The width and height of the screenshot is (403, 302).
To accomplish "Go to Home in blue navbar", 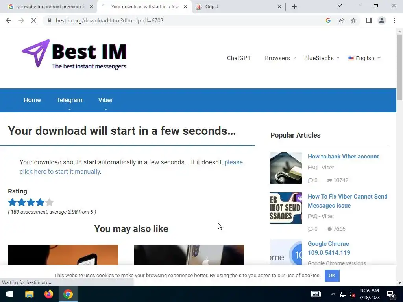I will click(32, 100).
